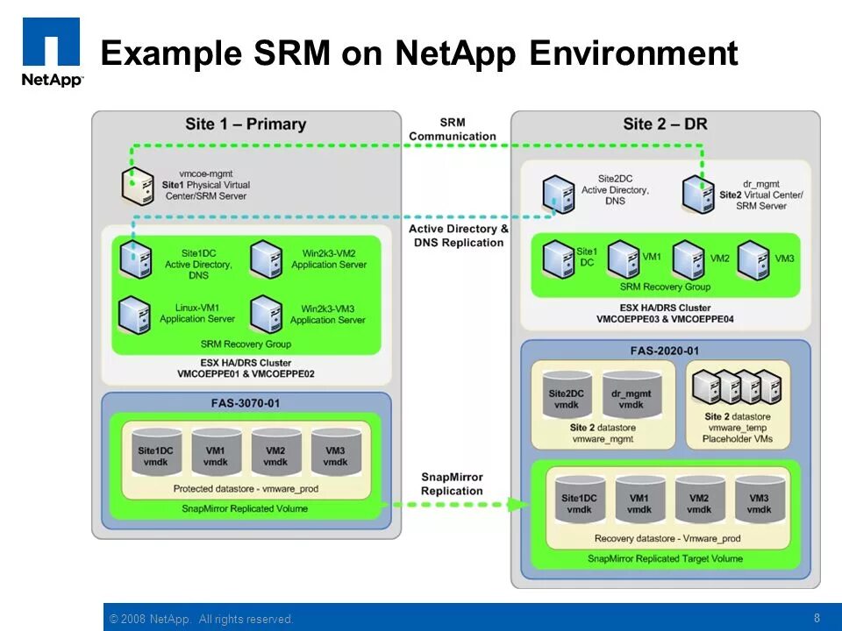Click the Site 1 SRM Recovery Group label
Image resolution: width=842 pixels, height=631 pixels.
(246, 344)
